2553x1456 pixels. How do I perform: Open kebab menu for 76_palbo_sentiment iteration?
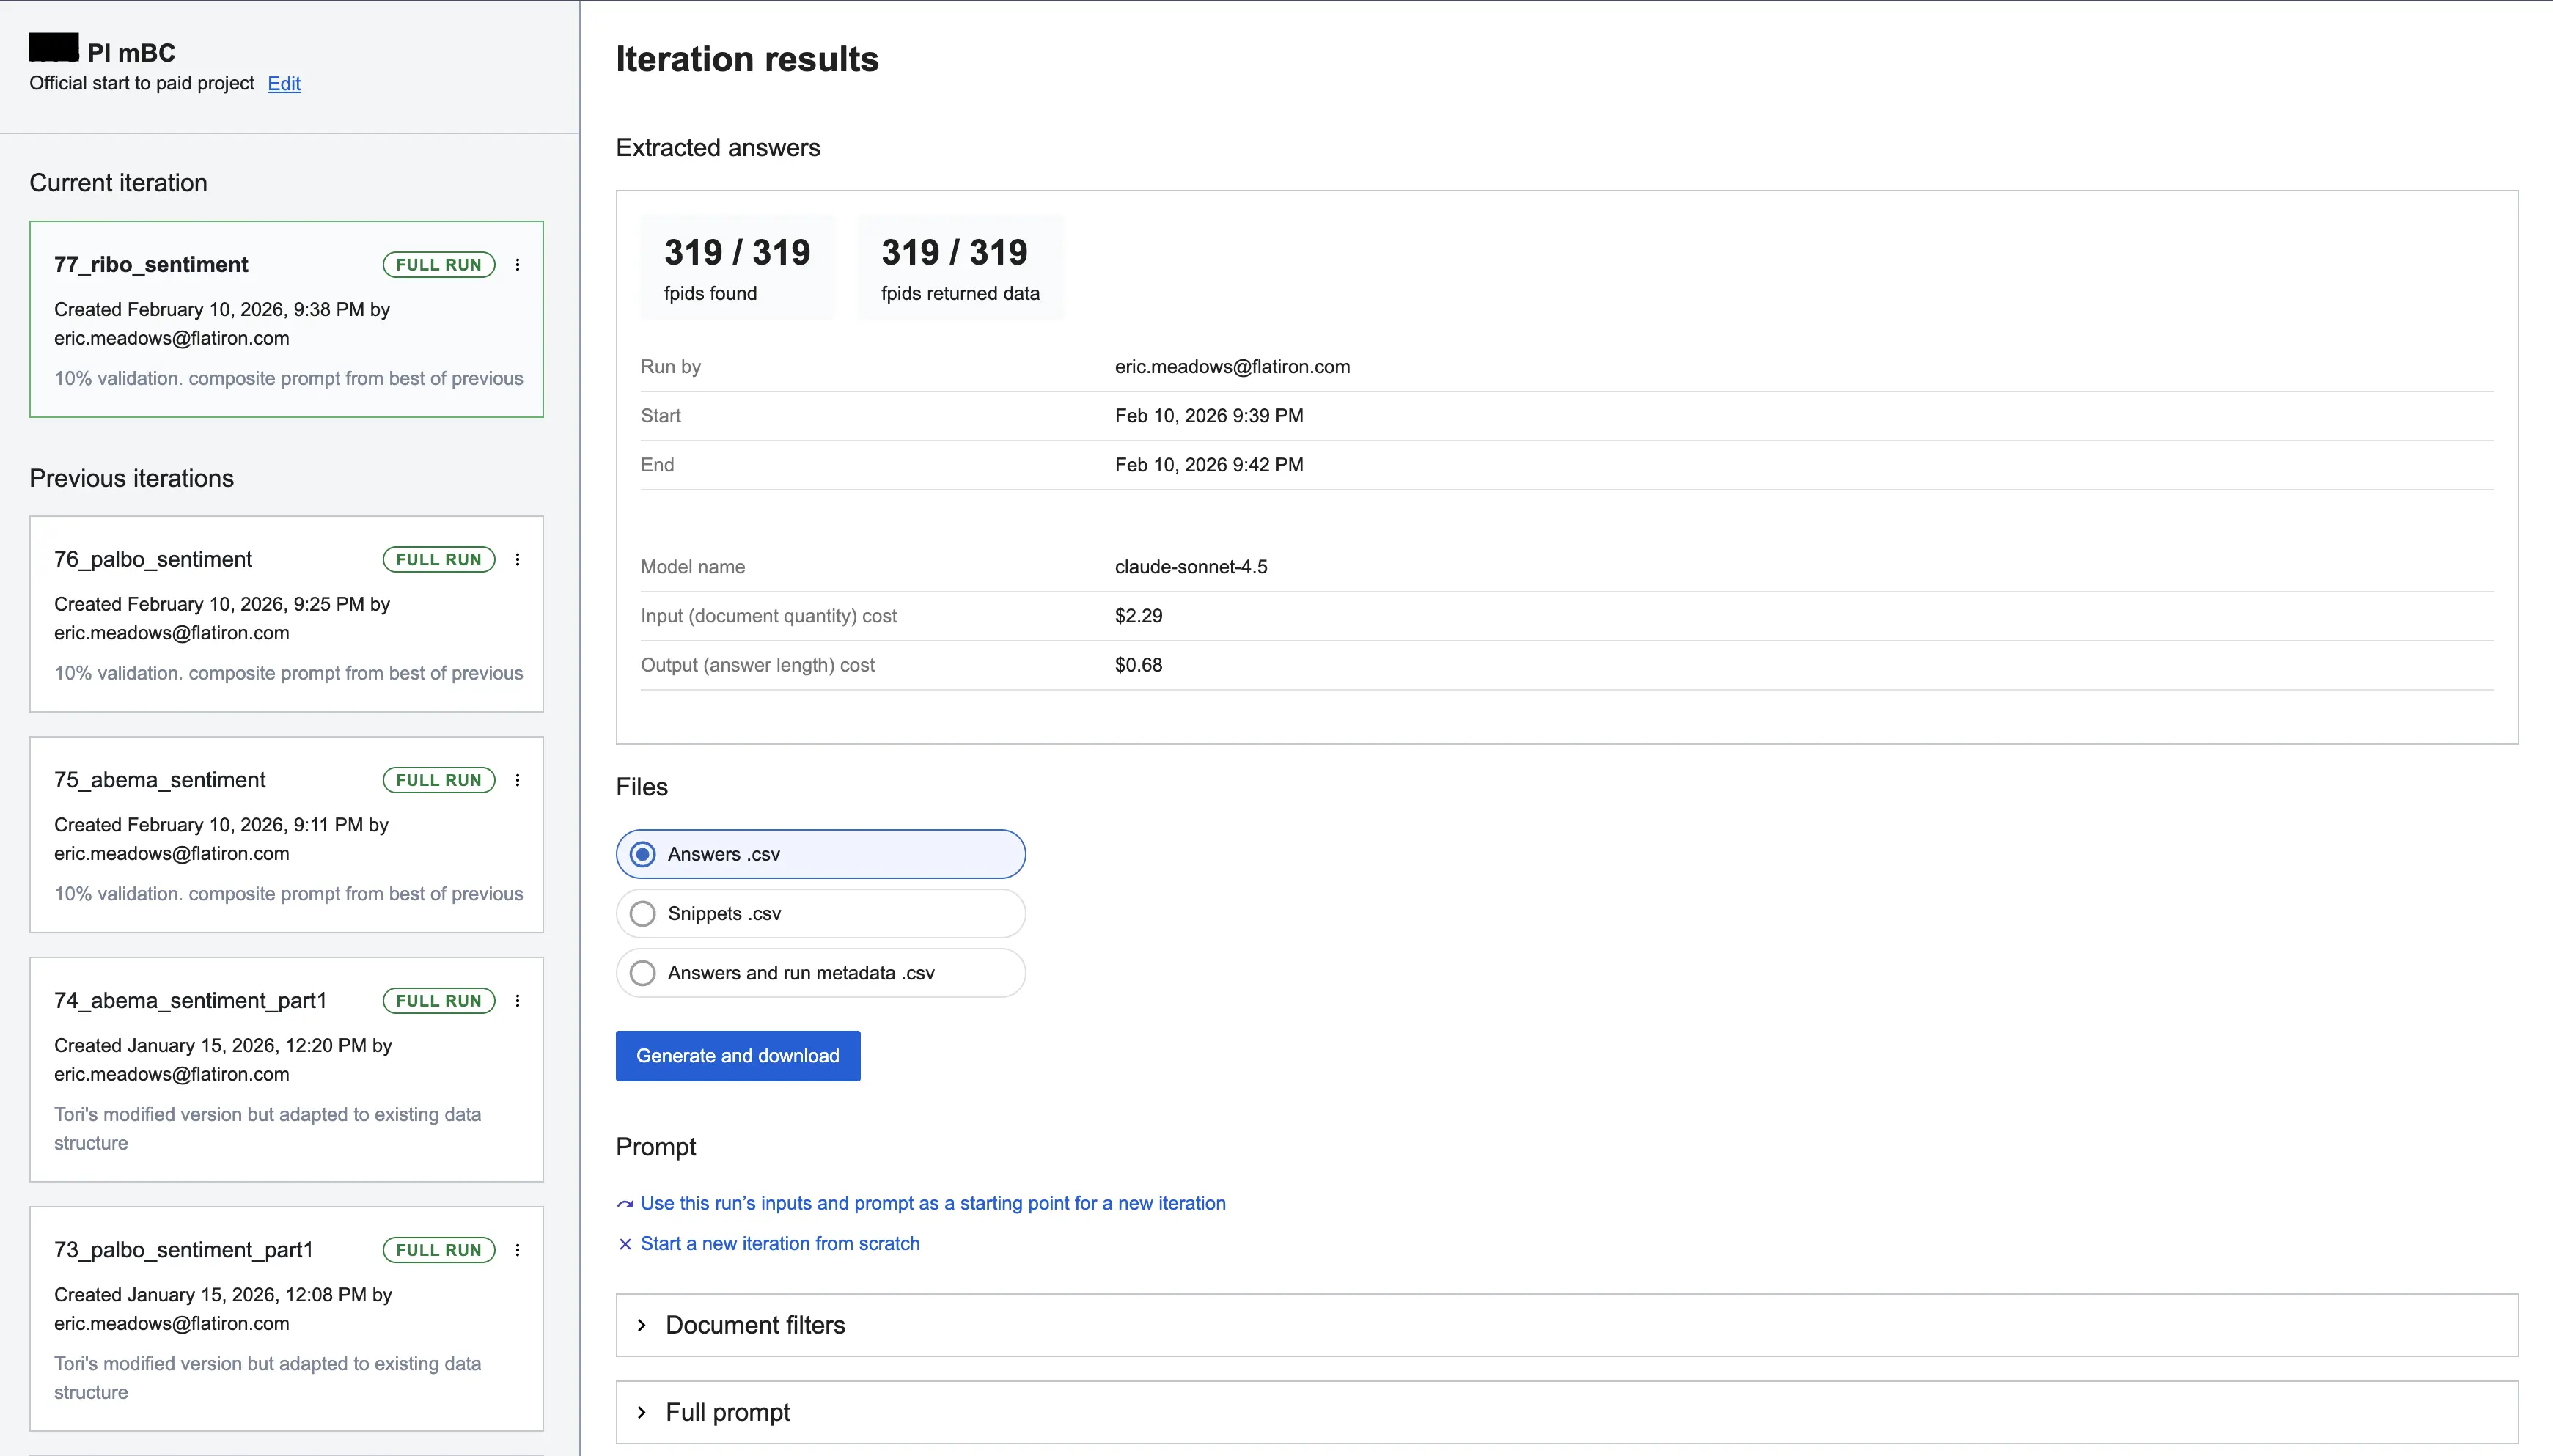(517, 560)
